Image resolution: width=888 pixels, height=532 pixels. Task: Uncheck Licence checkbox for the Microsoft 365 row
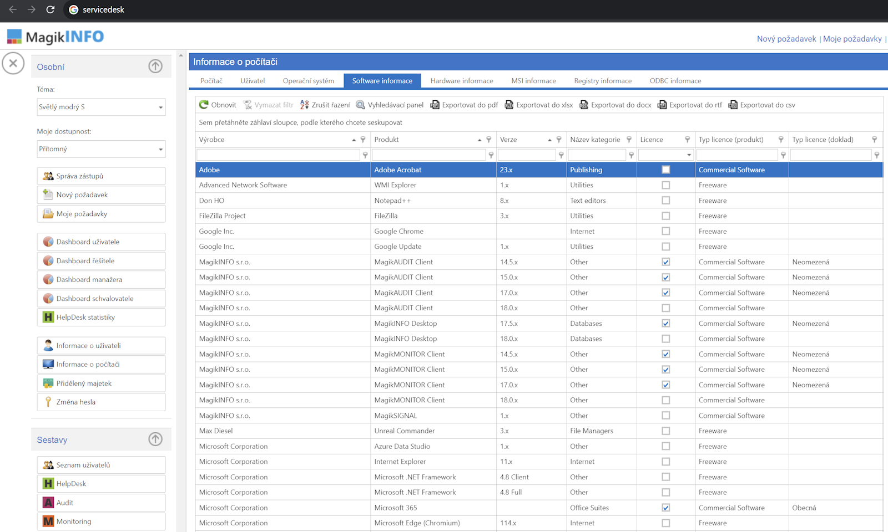pos(665,508)
